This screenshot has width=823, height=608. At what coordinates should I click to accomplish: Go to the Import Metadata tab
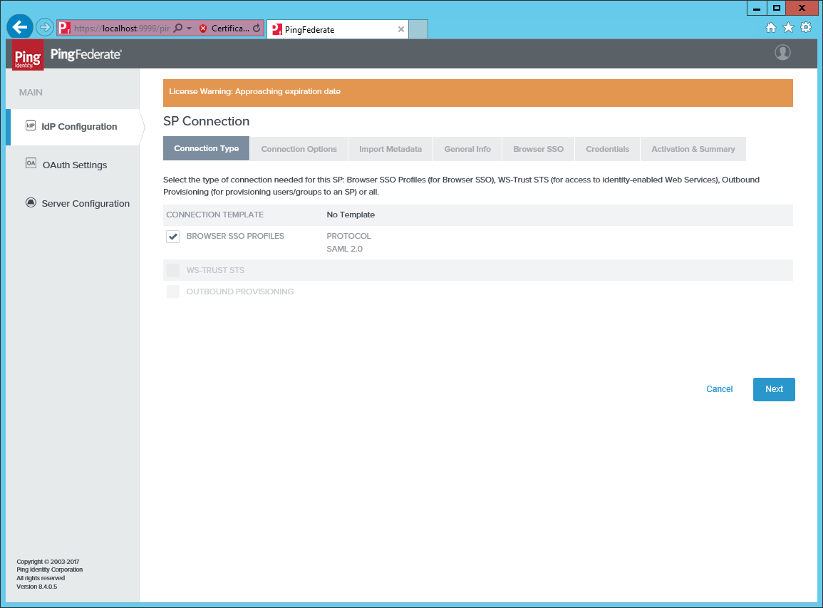(x=390, y=149)
